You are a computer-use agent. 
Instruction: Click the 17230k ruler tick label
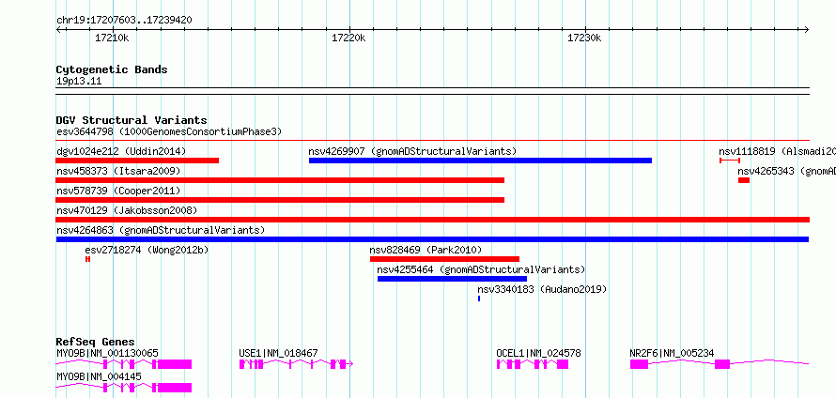point(584,38)
